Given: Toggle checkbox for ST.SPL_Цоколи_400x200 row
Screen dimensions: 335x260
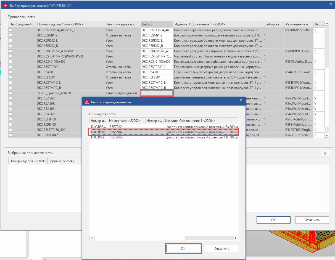Looking at the screenshot, I should tap(10, 93).
